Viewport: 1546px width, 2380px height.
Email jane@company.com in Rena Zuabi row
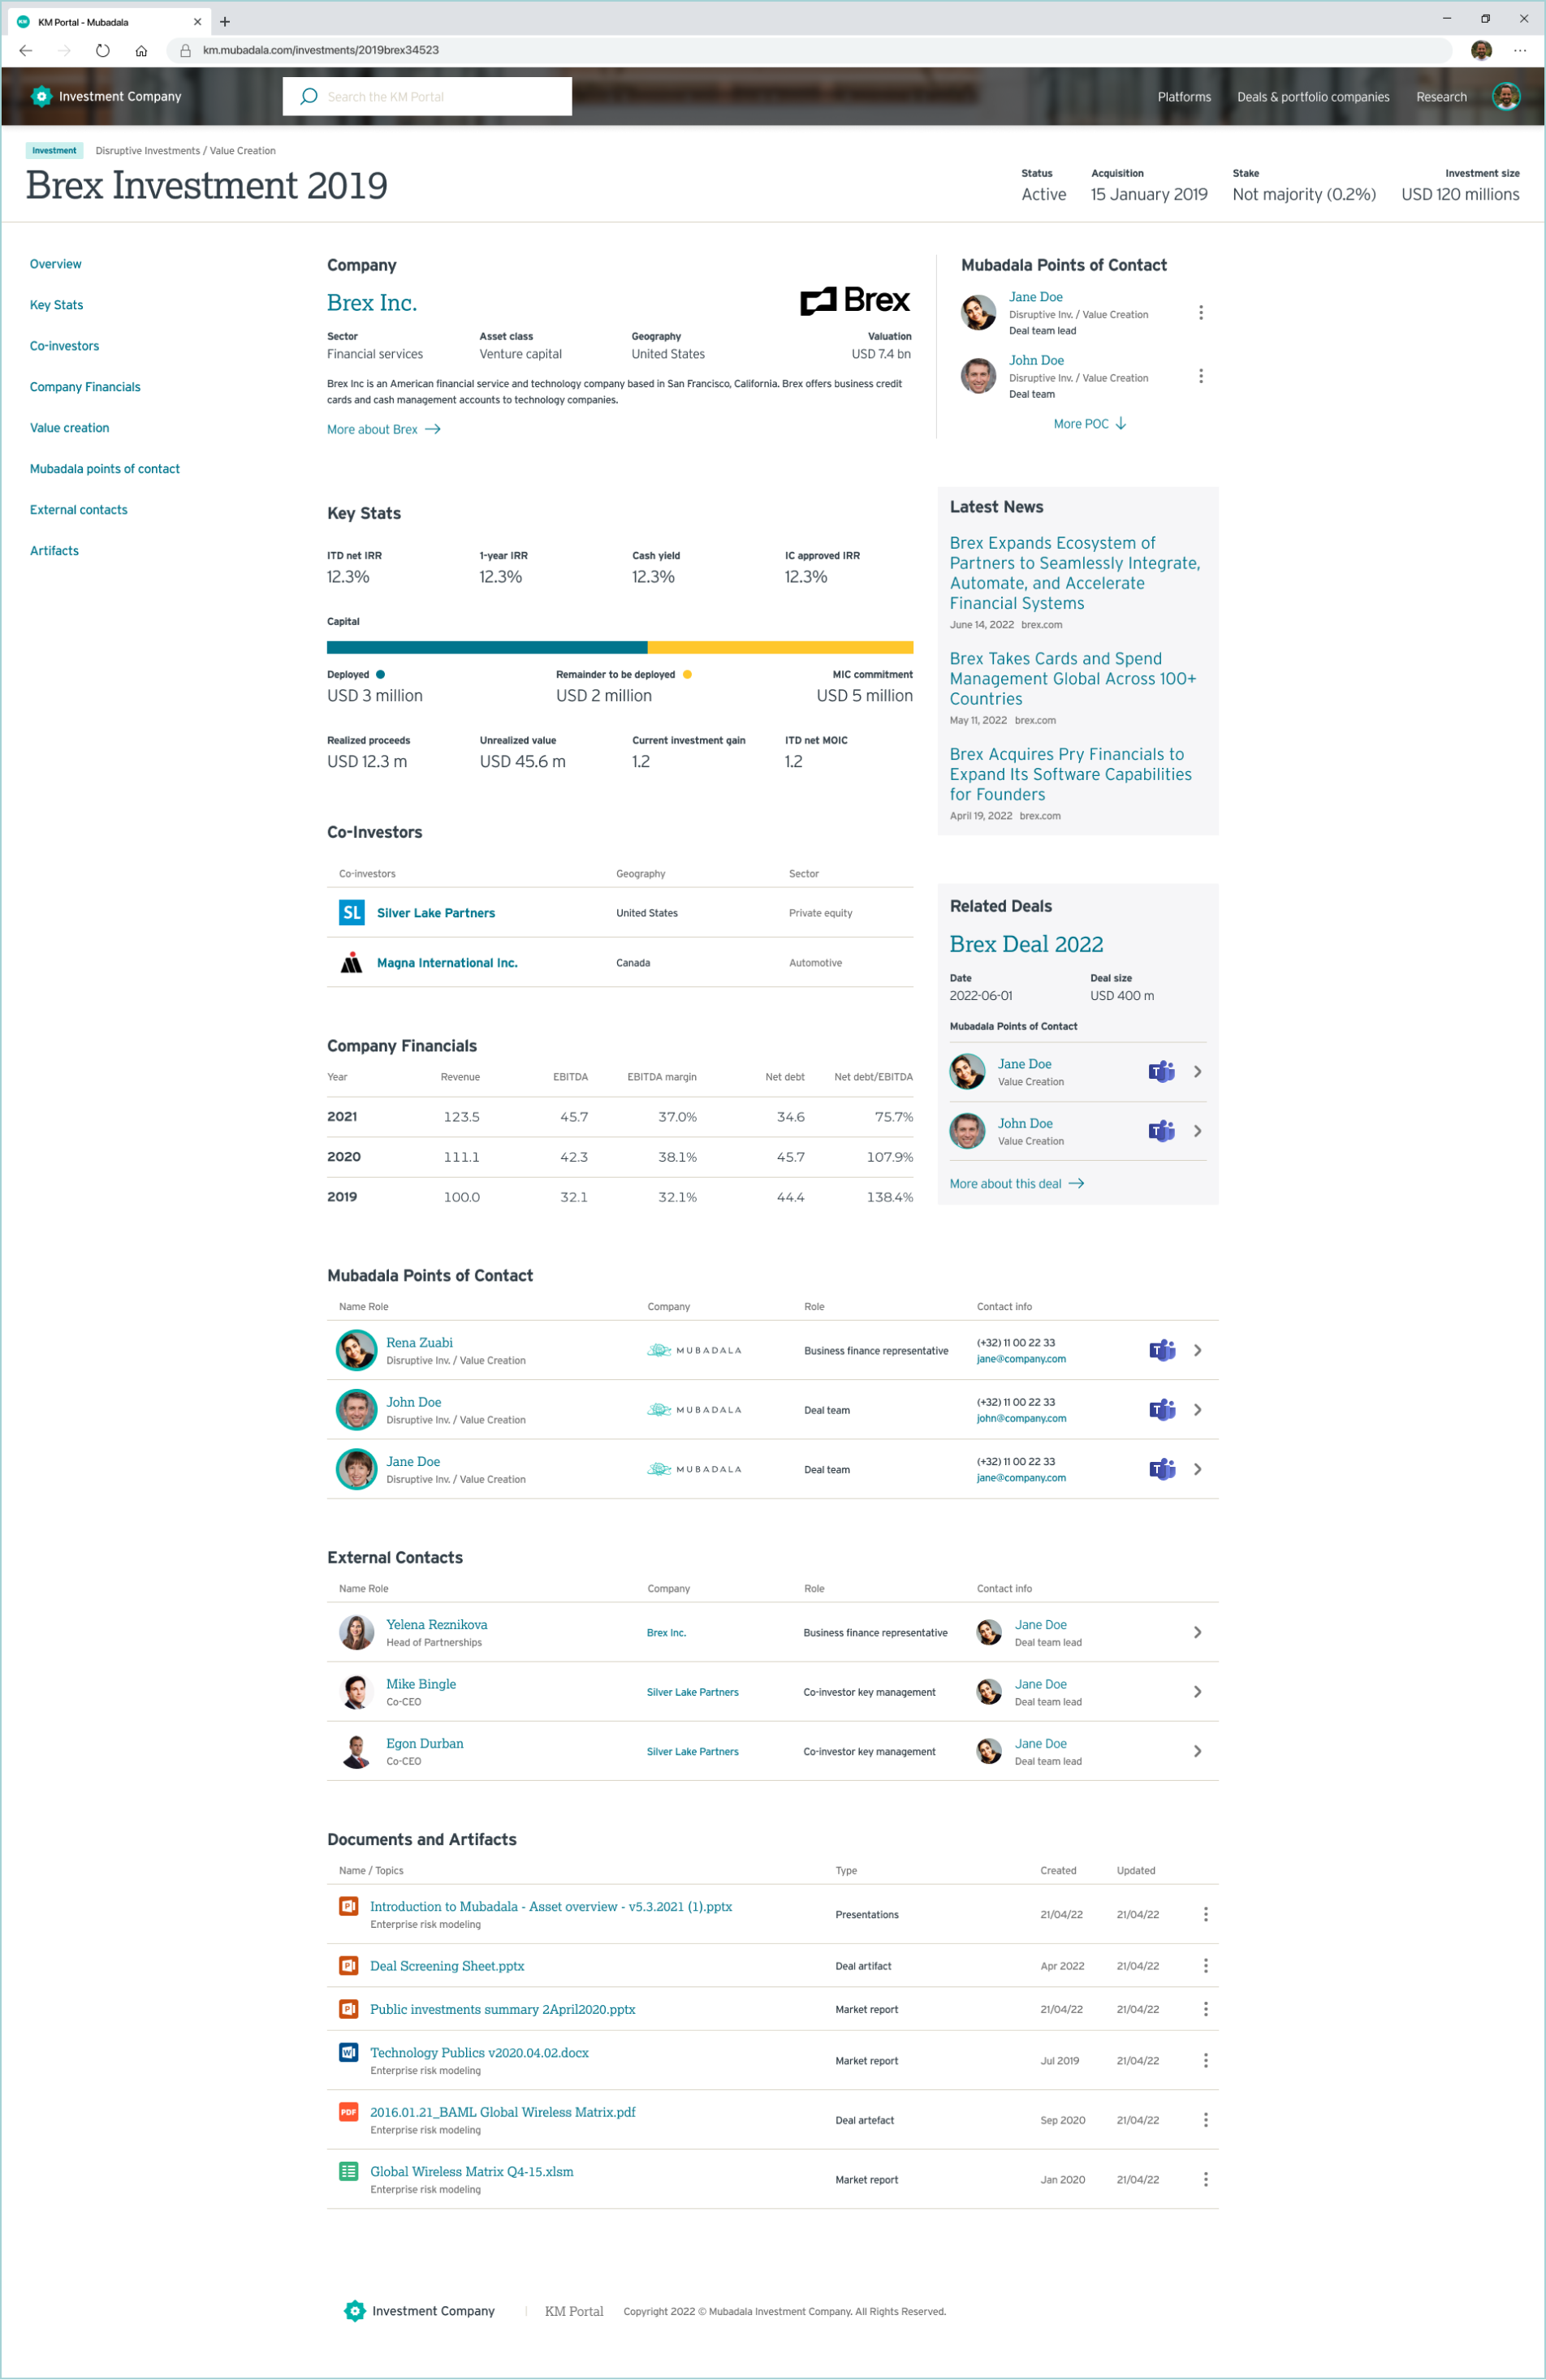click(1021, 1359)
